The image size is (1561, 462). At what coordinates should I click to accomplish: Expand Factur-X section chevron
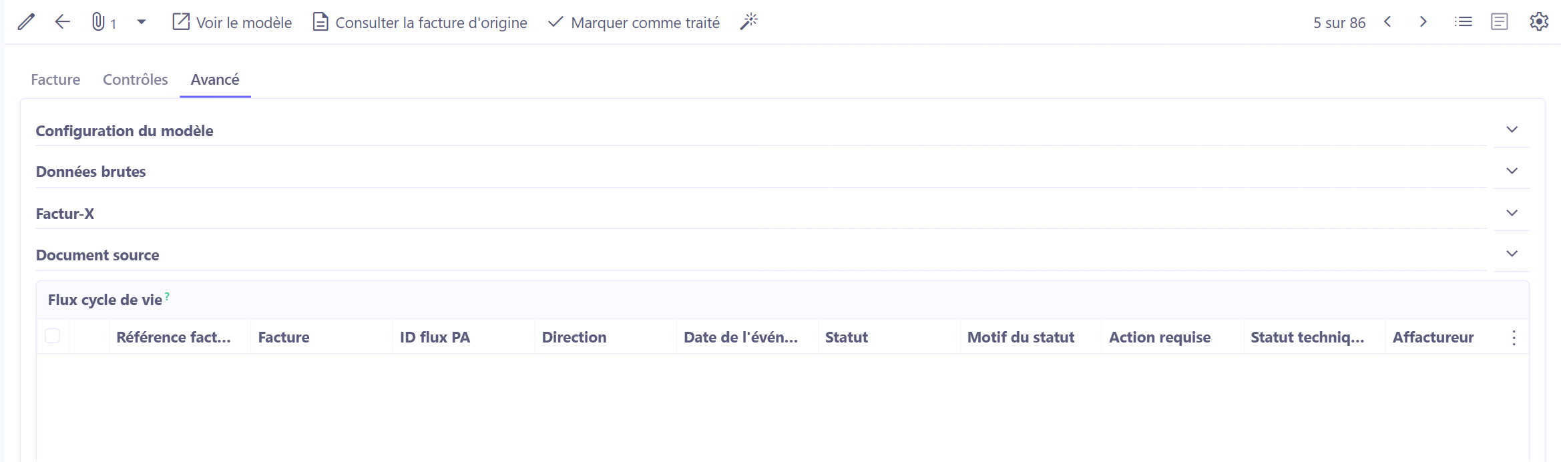click(x=1512, y=213)
